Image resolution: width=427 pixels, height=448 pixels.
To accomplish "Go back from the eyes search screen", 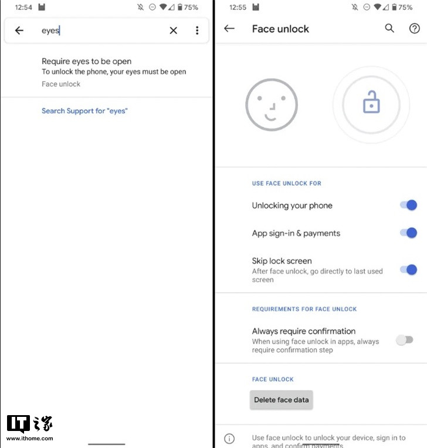I will tap(19, 31).
